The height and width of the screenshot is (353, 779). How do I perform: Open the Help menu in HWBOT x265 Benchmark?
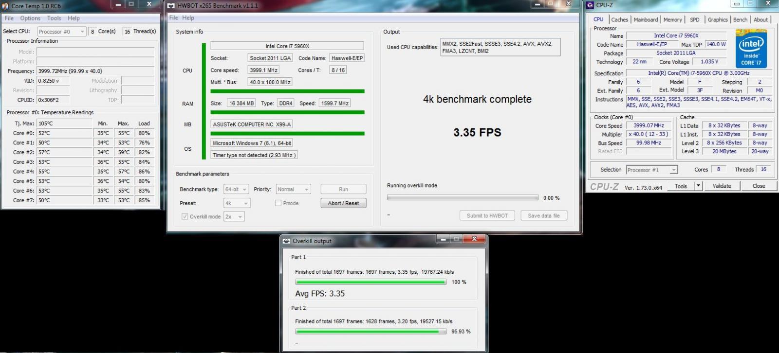188,18
